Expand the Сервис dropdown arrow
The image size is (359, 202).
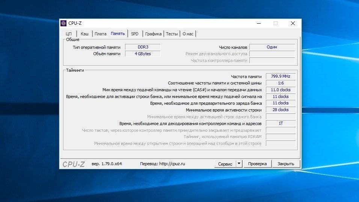pos(239,164)
